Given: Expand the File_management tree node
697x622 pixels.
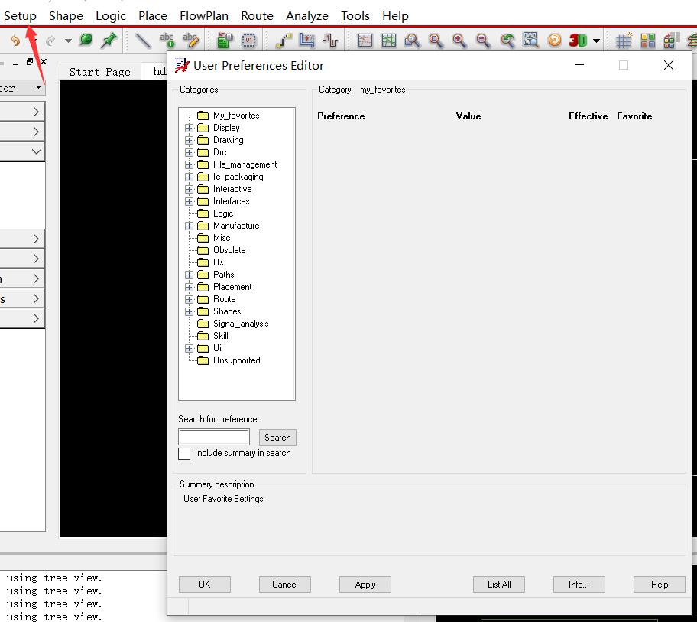Looking at the screenshot, I should pos(189,164).
